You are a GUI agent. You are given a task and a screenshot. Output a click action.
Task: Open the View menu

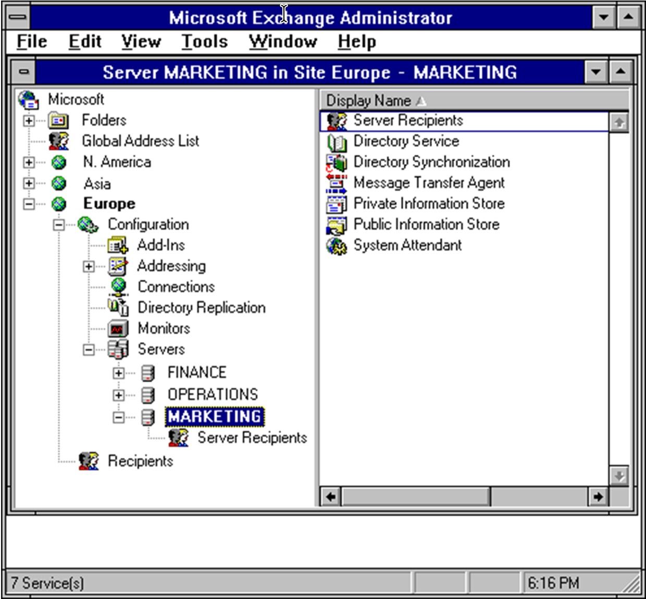(x=141, y=42)
